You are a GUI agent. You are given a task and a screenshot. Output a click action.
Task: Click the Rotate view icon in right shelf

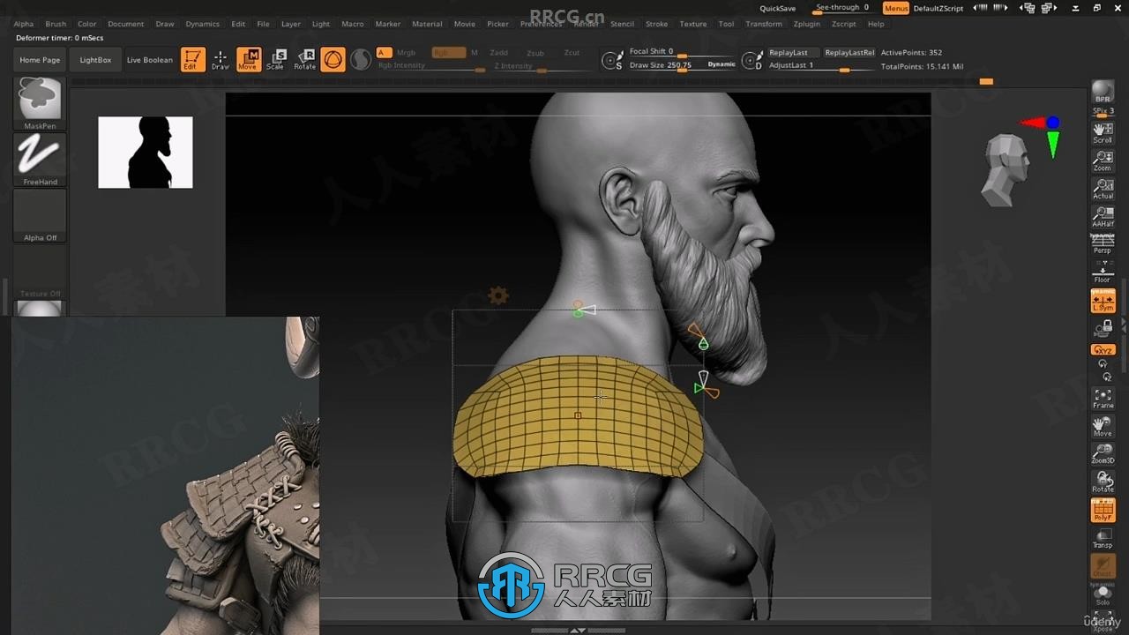[x=1103, y=482]
